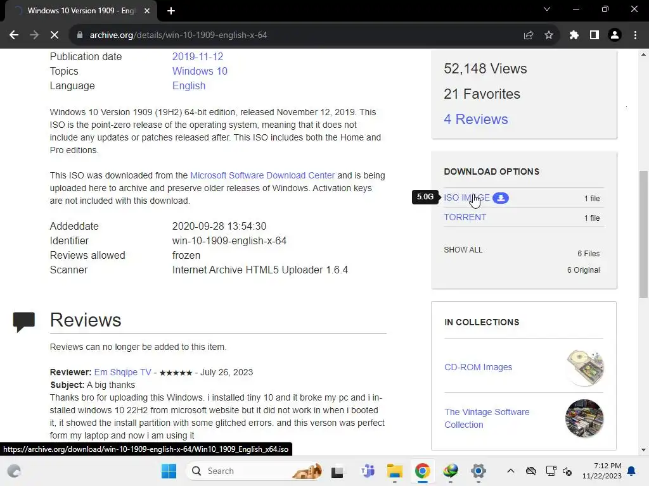Open the globe app on taskbar
This screenshot has width=649, height=486.
click(x=451, y=471)
